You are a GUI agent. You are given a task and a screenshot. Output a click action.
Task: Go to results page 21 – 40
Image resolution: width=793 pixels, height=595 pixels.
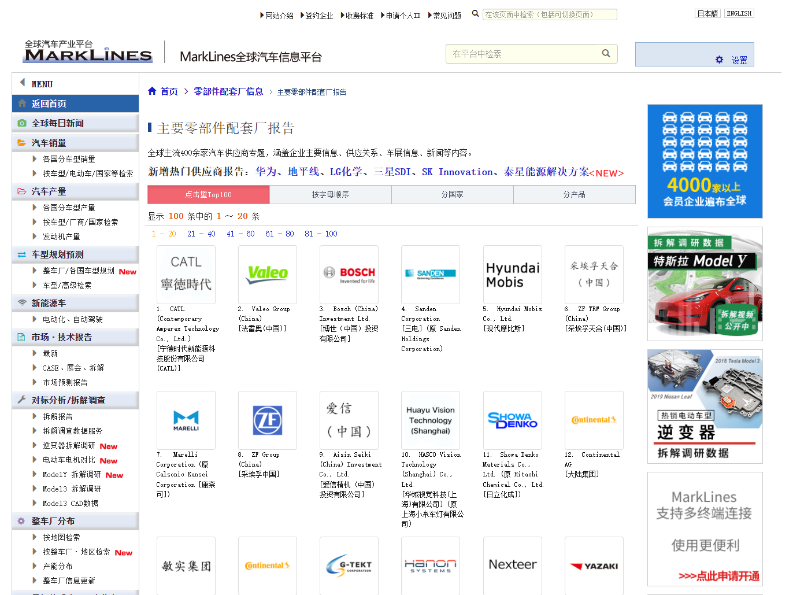coord(201,234)
